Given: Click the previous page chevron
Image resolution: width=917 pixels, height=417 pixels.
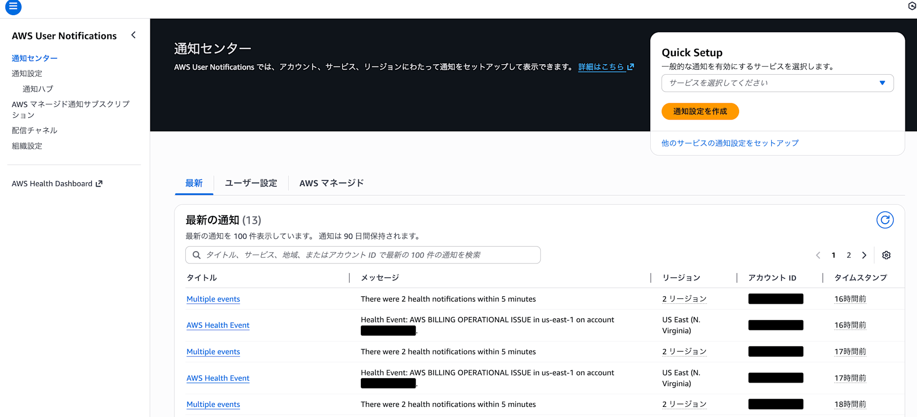Looking at the screenshot, I should click(x=818, y=255).
